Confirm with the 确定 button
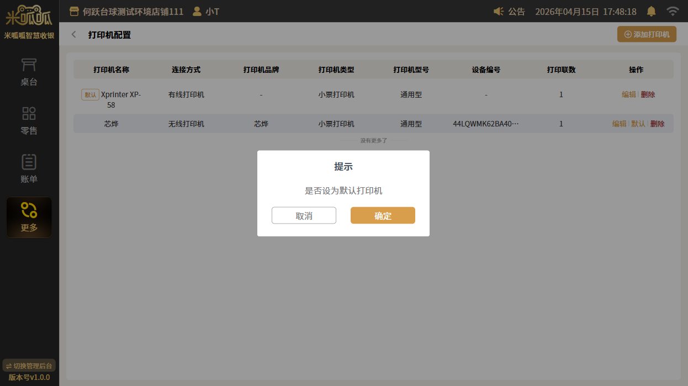This screenshot has width=688, height=386. [383, 215]
